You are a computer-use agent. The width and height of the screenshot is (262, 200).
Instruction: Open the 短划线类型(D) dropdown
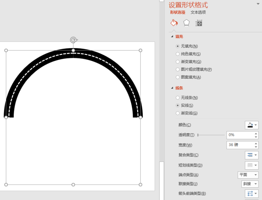[x=252, y=165]
